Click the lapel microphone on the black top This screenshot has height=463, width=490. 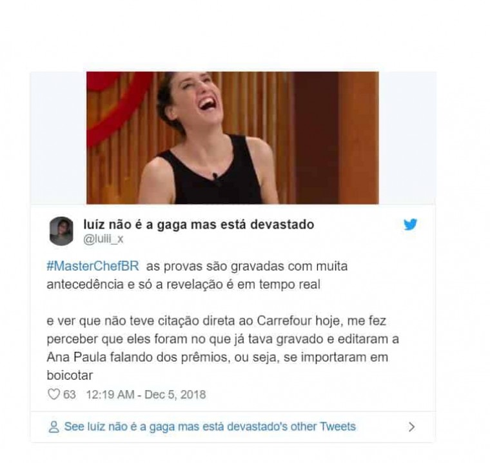(x=215, y=178)
